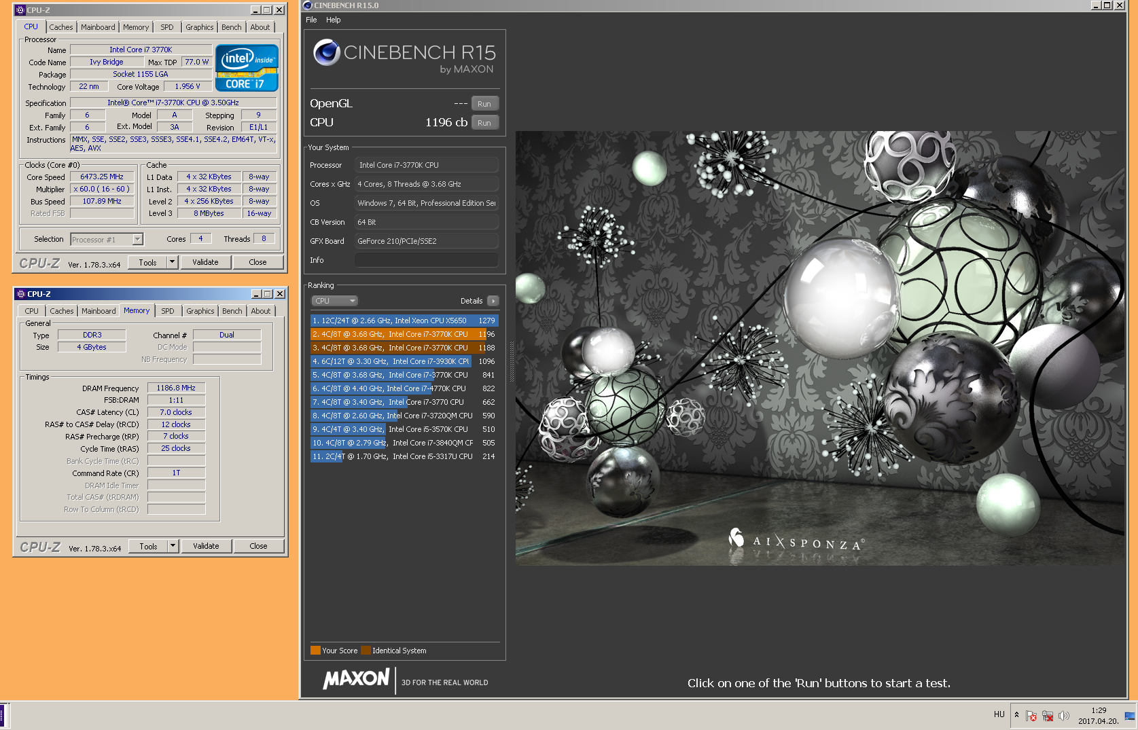The height and width of the screenshot is (730, 1138).
Task: Open the Tools dropdown arrow in top CPU-Z
Action: (173, 262)
